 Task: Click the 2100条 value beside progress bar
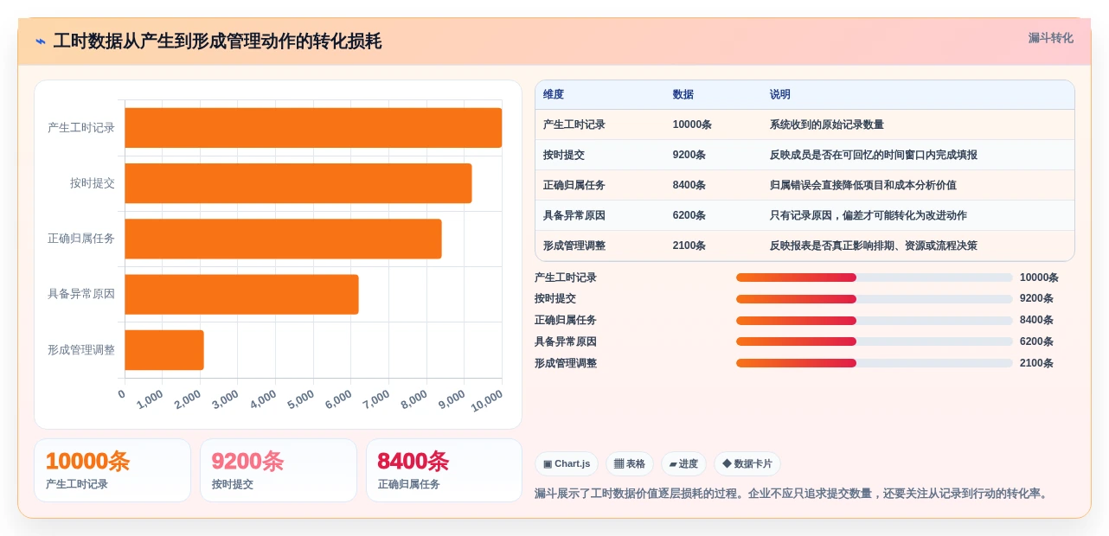pyautogui.click(x=1036, y=363)
